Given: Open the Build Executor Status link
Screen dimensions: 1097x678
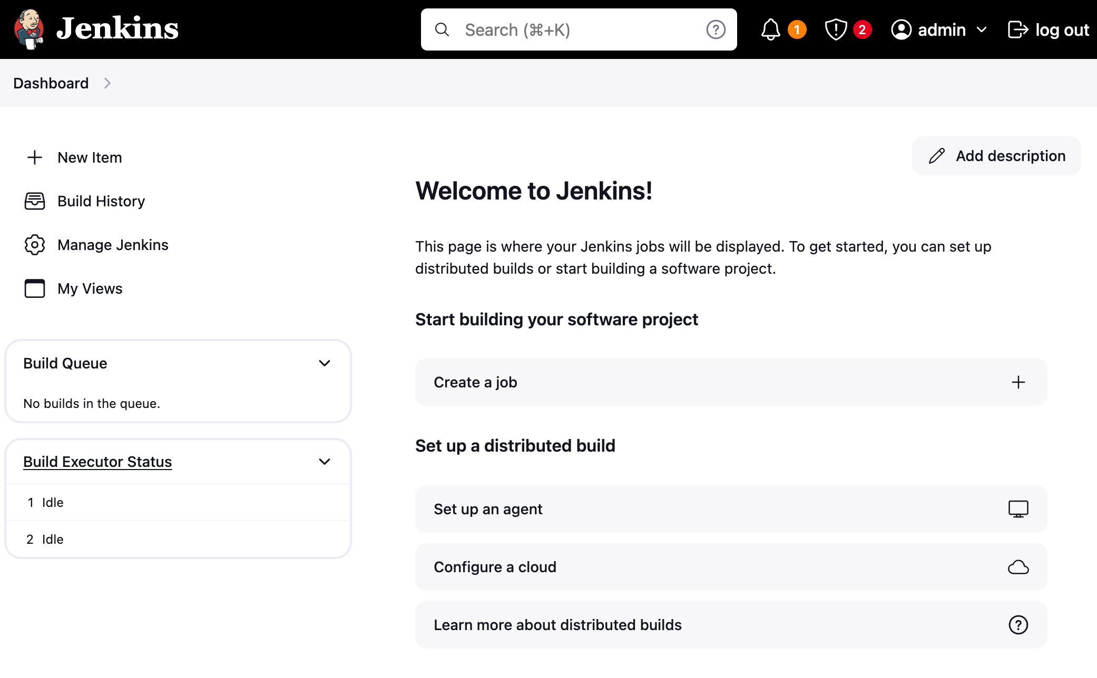Looking at the screenshot, I should (x=97, y=462).
